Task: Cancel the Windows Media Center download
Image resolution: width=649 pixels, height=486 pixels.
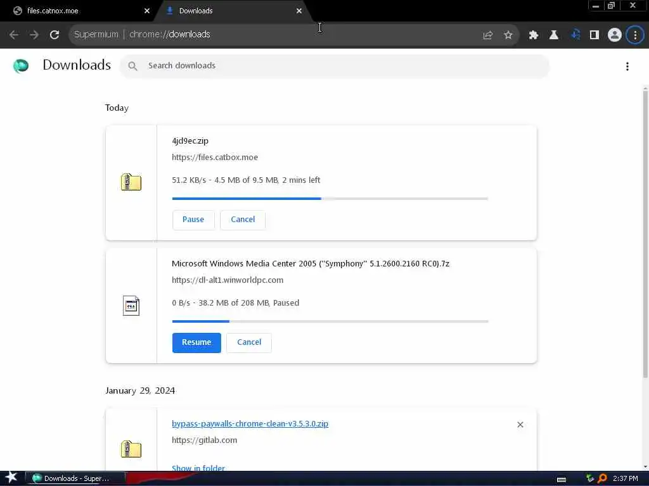Action: (x=248, y=342)
